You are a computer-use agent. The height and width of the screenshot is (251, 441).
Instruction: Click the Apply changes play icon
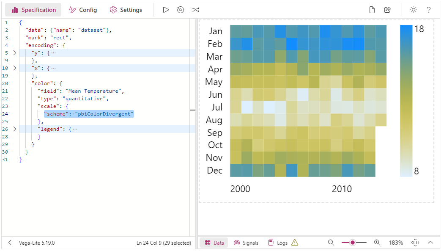coord(166,10)
